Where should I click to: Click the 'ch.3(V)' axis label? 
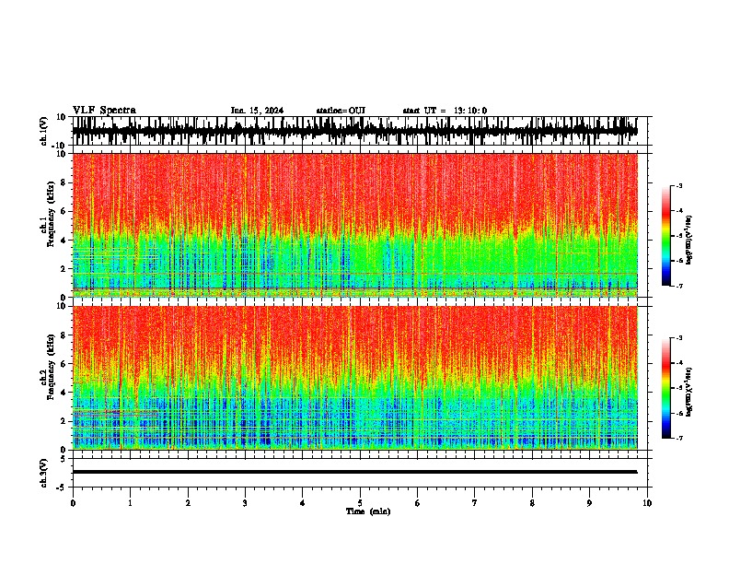click(x=43, y=474)
